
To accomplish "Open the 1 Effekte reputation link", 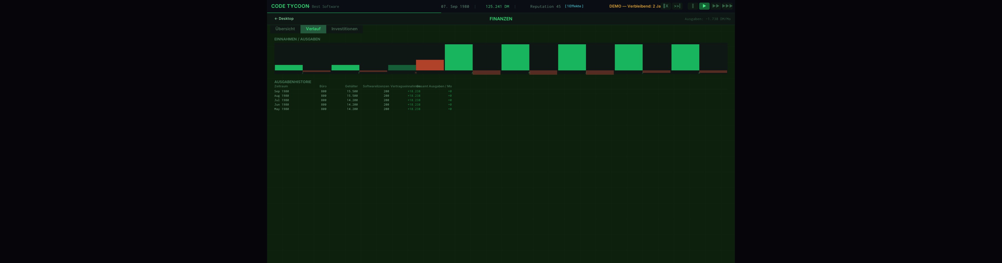I will (574, 6).
